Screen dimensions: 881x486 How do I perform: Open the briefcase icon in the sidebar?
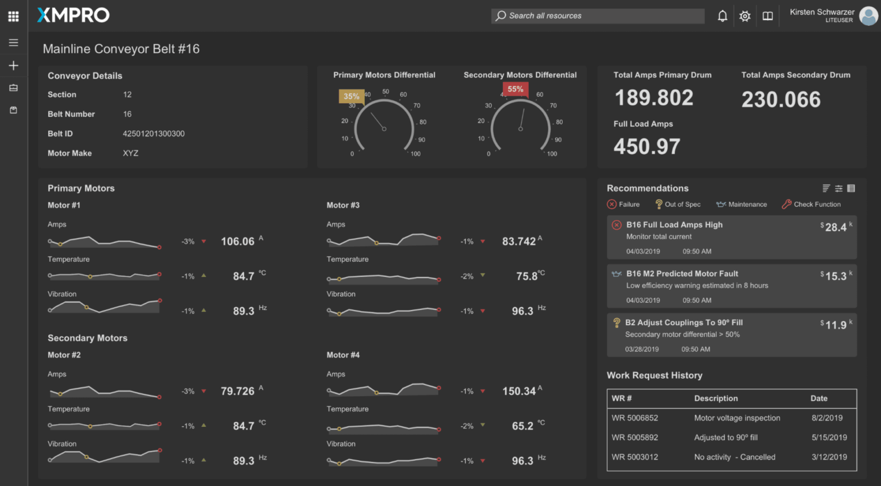pyautogui.click(x=13, y=88)
